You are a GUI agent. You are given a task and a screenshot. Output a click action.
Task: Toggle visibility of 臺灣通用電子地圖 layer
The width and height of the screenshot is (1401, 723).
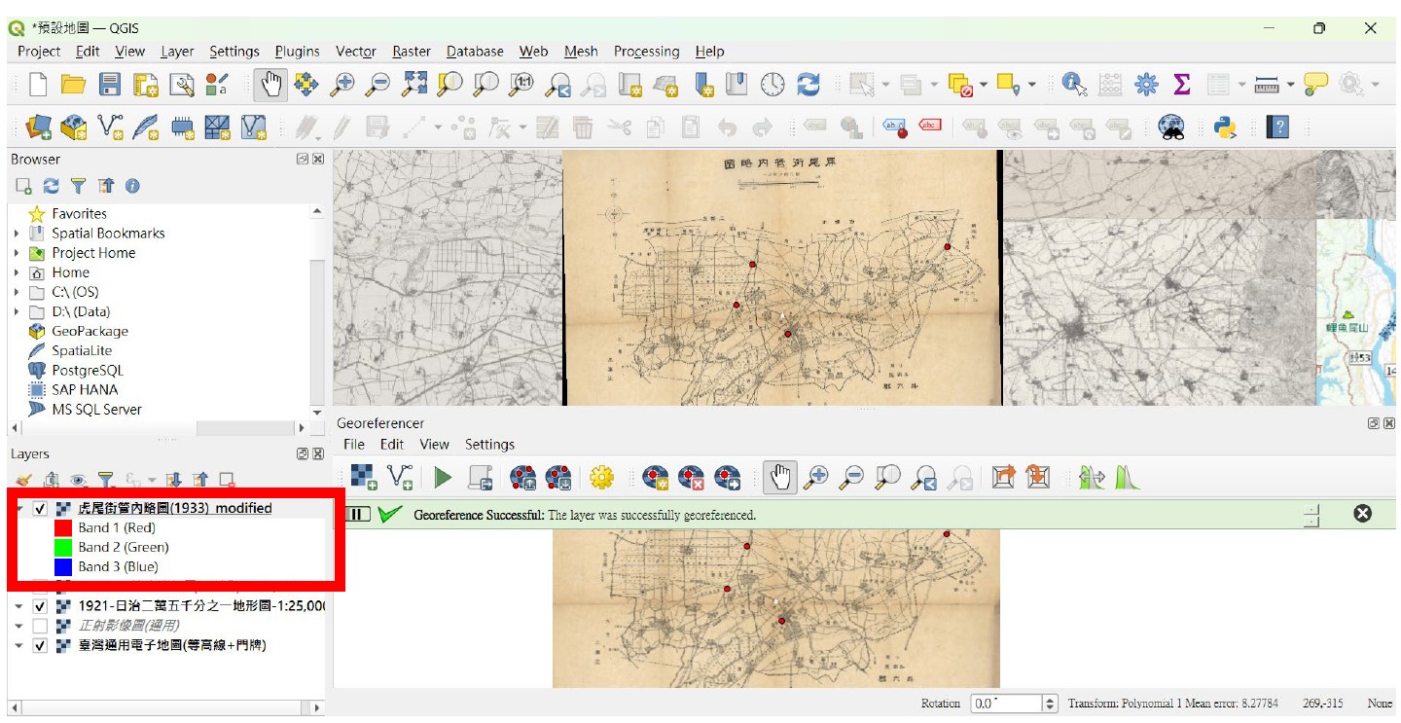[40, 644]
